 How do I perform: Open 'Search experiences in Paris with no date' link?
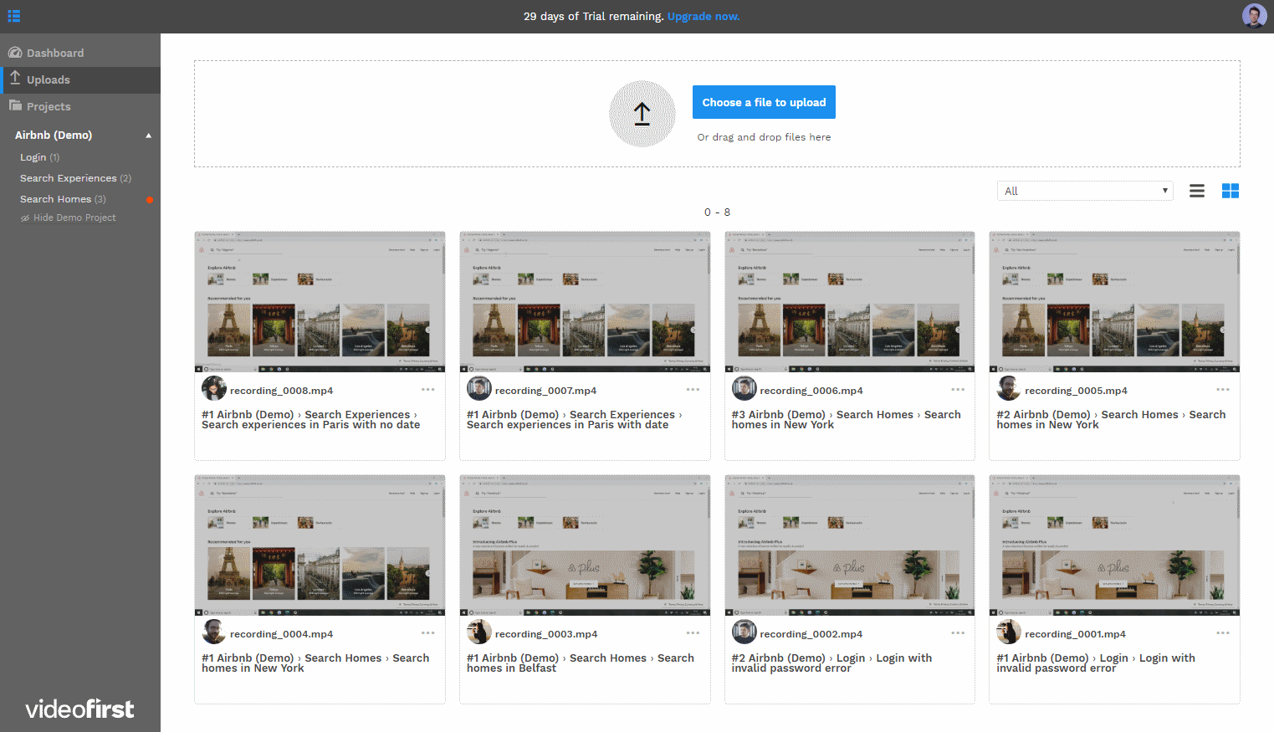coord(310,425)
